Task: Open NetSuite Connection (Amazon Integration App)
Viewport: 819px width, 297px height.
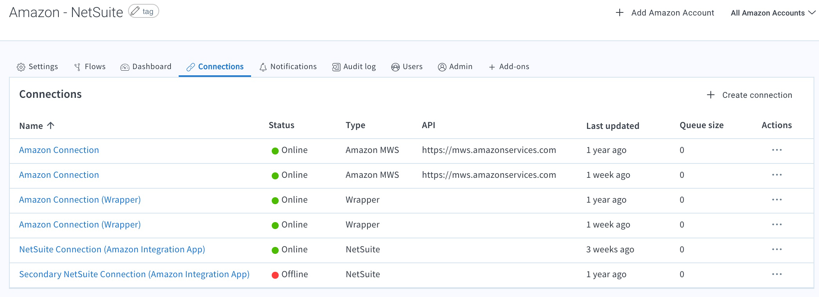Action: 112,250
